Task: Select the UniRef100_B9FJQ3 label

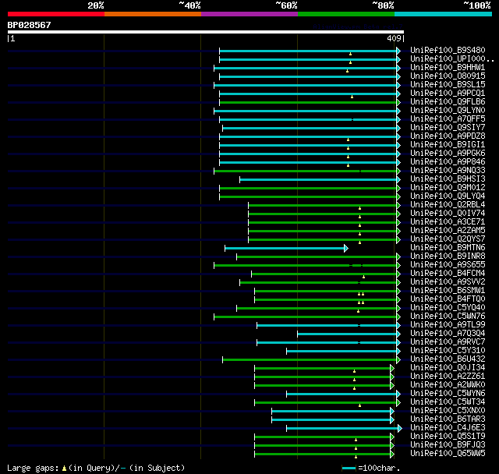Action: pos(448,445)
